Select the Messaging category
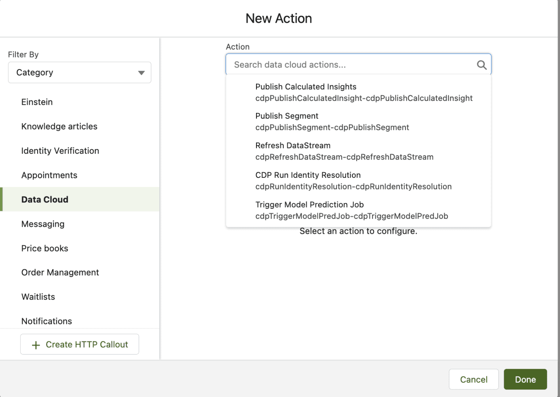Screen dimensions: 560x397 (x=80, y=224)
